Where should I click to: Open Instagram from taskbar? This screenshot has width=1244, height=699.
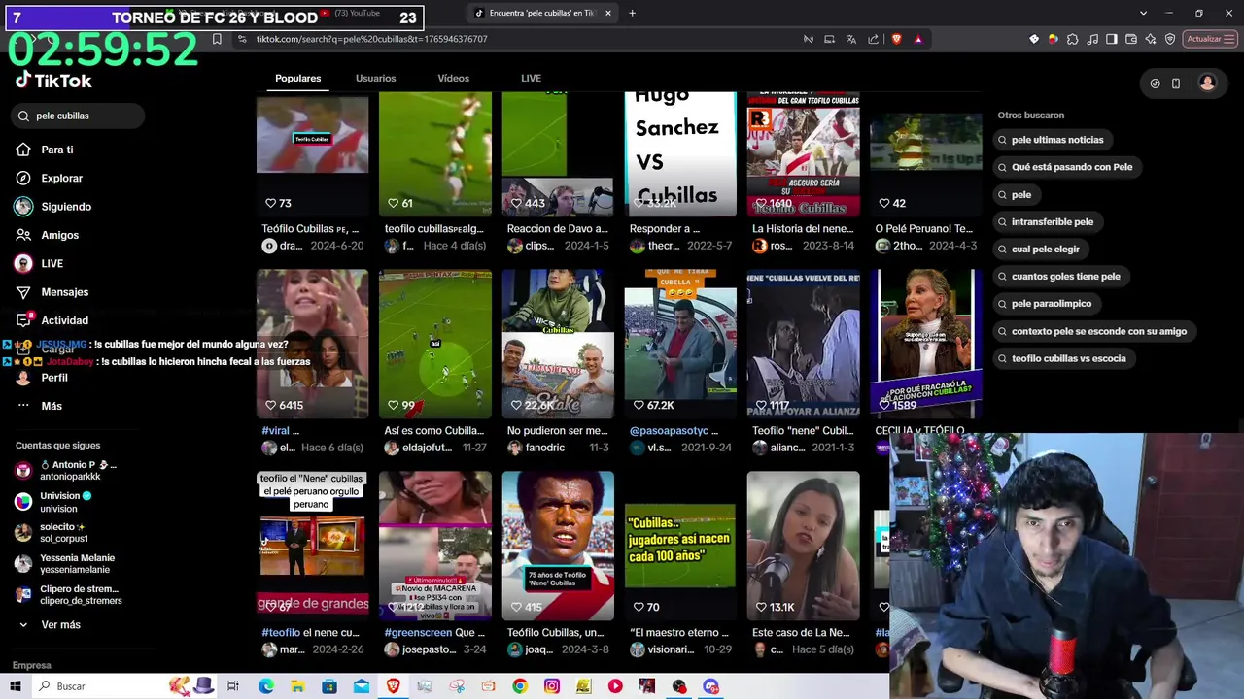tap(551, 686)
